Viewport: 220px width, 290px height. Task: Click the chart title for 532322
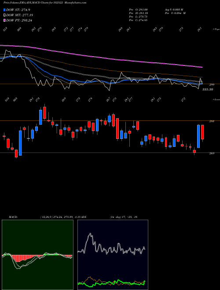(45, 3)
